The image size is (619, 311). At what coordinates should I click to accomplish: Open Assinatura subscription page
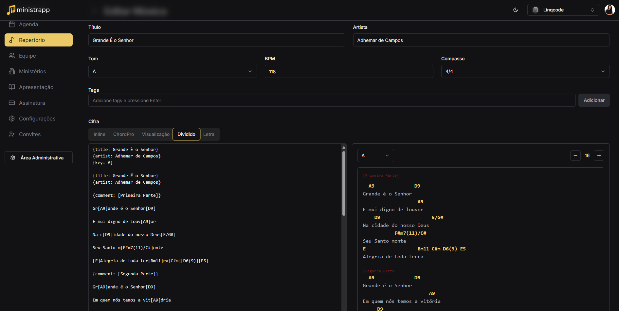(32, 103)
